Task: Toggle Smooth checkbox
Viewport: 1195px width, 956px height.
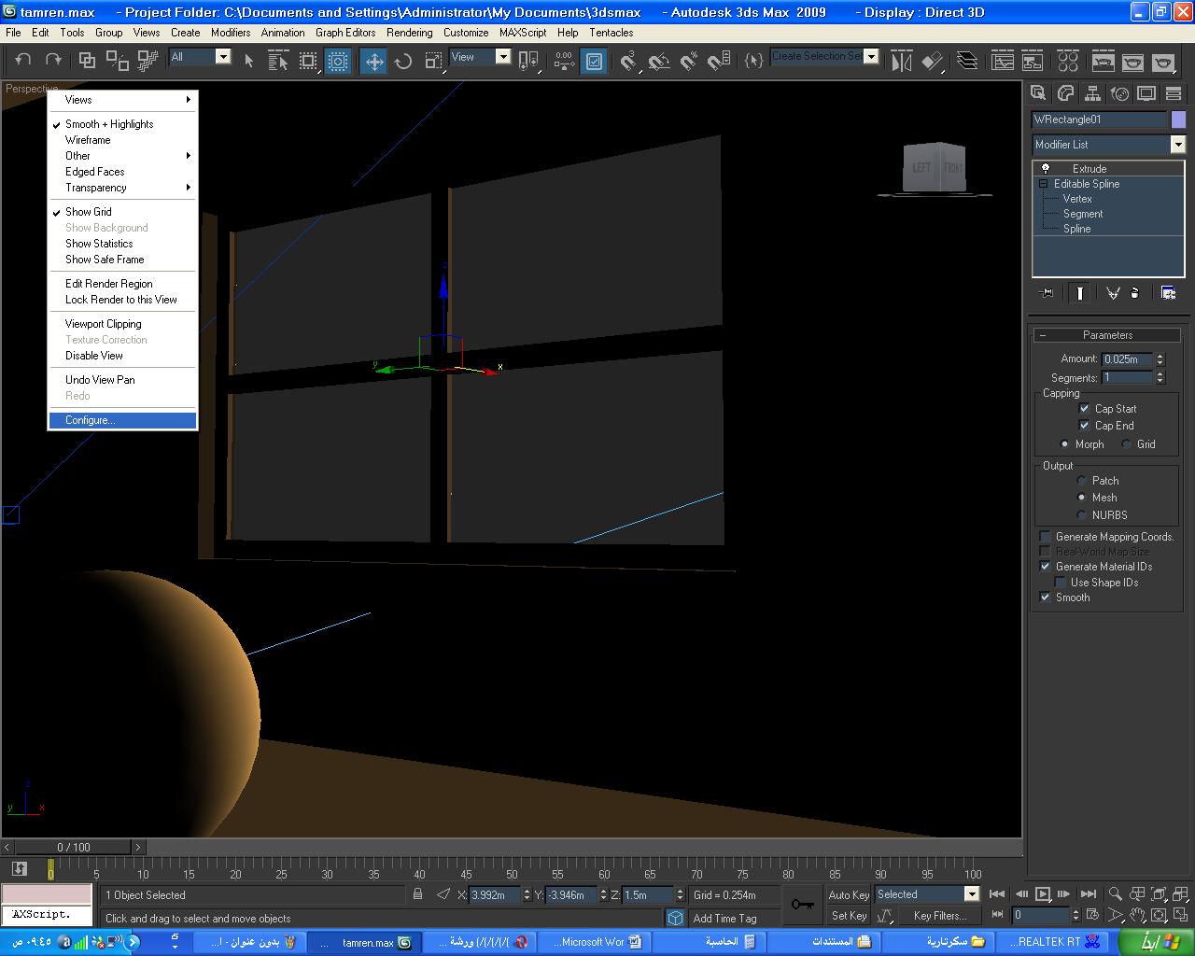Action: [1045, 597]
